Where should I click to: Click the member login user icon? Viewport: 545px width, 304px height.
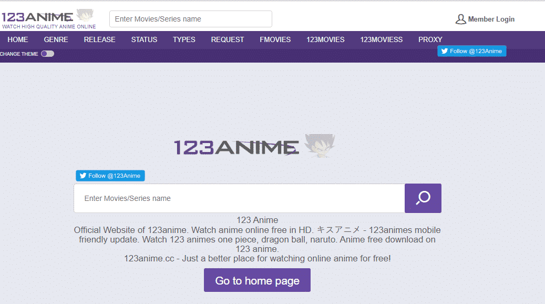(460, 19)
